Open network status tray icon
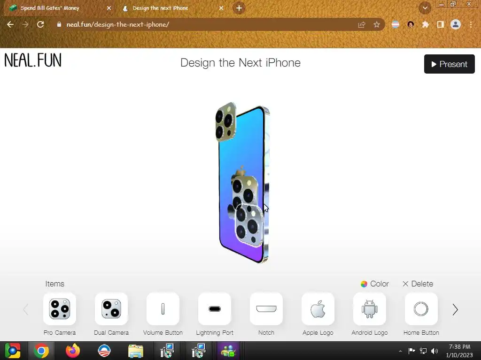This screenshot has width=481, height=360. (423, 351)
